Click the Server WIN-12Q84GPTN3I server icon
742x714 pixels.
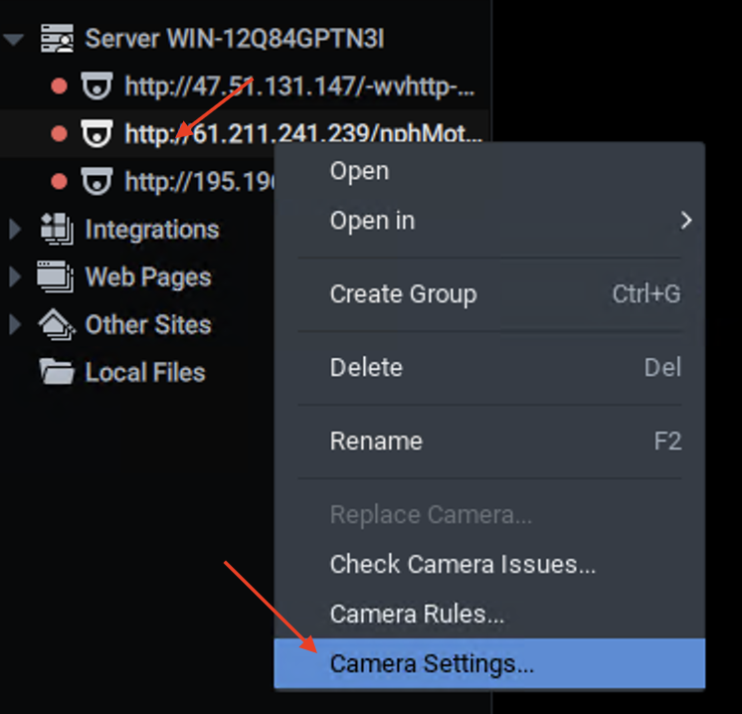[x=57, y=39]
